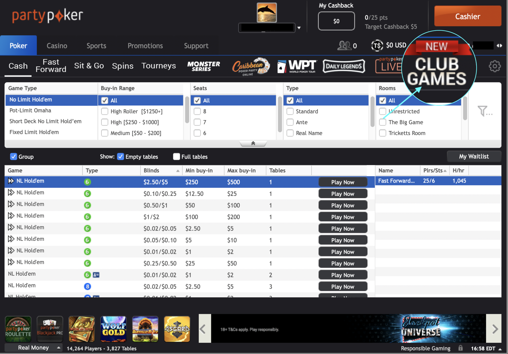The width and height of the screenshot is (508, 354).
Task: Open the My Waitlist button
Action: (x=474, y=156)
